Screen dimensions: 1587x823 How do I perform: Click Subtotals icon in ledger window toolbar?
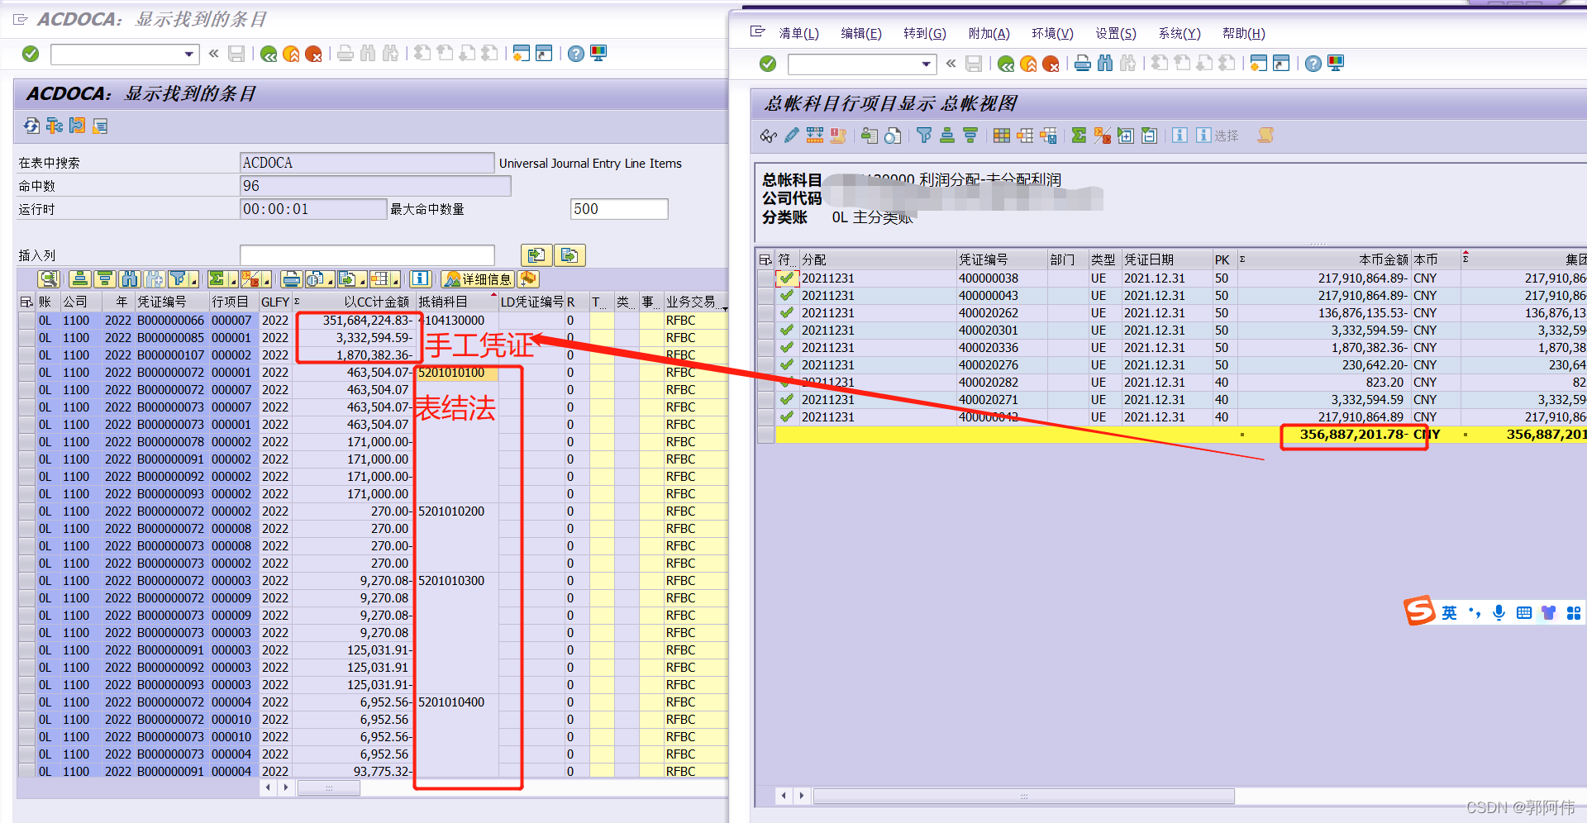1102,136
